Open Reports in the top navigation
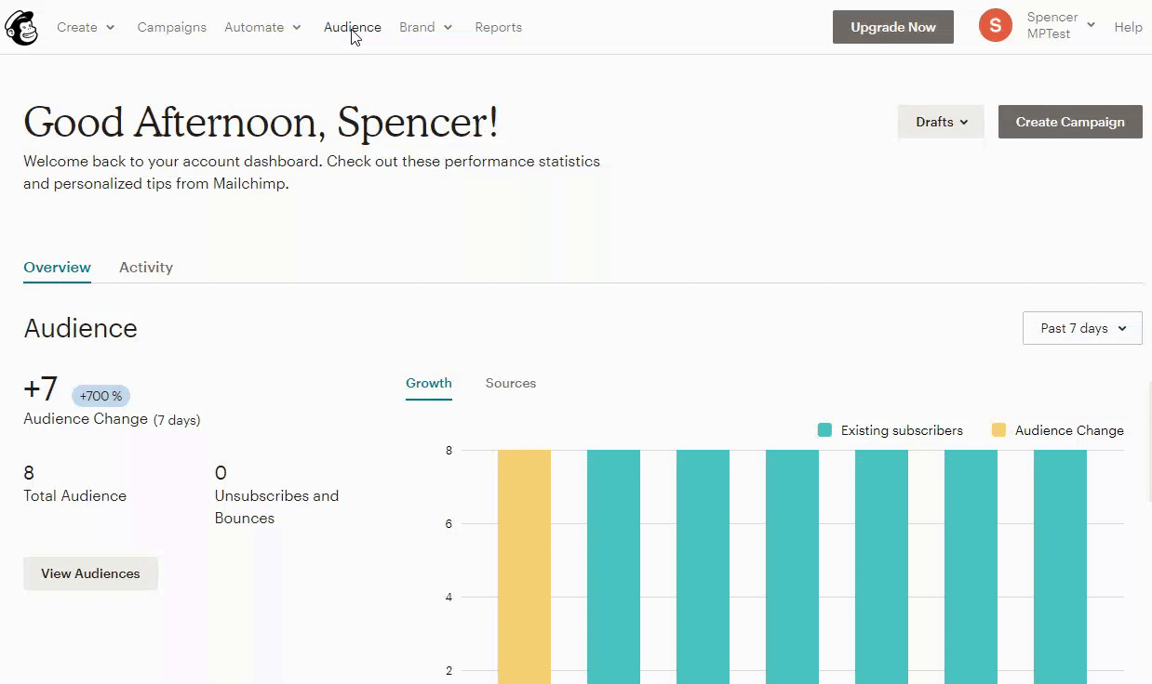Screen dimensions: 1152x684 (x=498, y=27)
